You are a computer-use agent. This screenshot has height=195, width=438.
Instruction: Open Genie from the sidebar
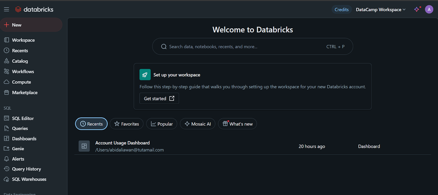[x=18, y=149]
